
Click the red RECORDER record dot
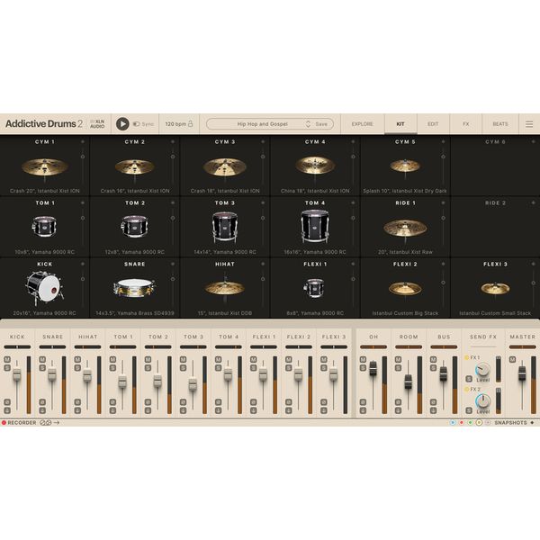(x=4, y=423)
